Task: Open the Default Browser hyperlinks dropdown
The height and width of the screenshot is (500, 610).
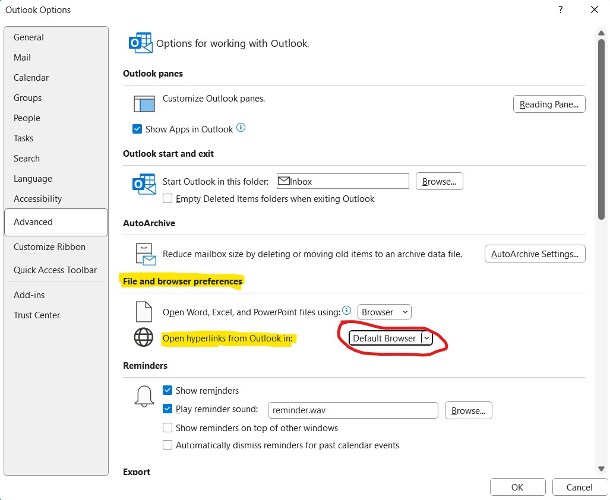Action: click(390, 338)
